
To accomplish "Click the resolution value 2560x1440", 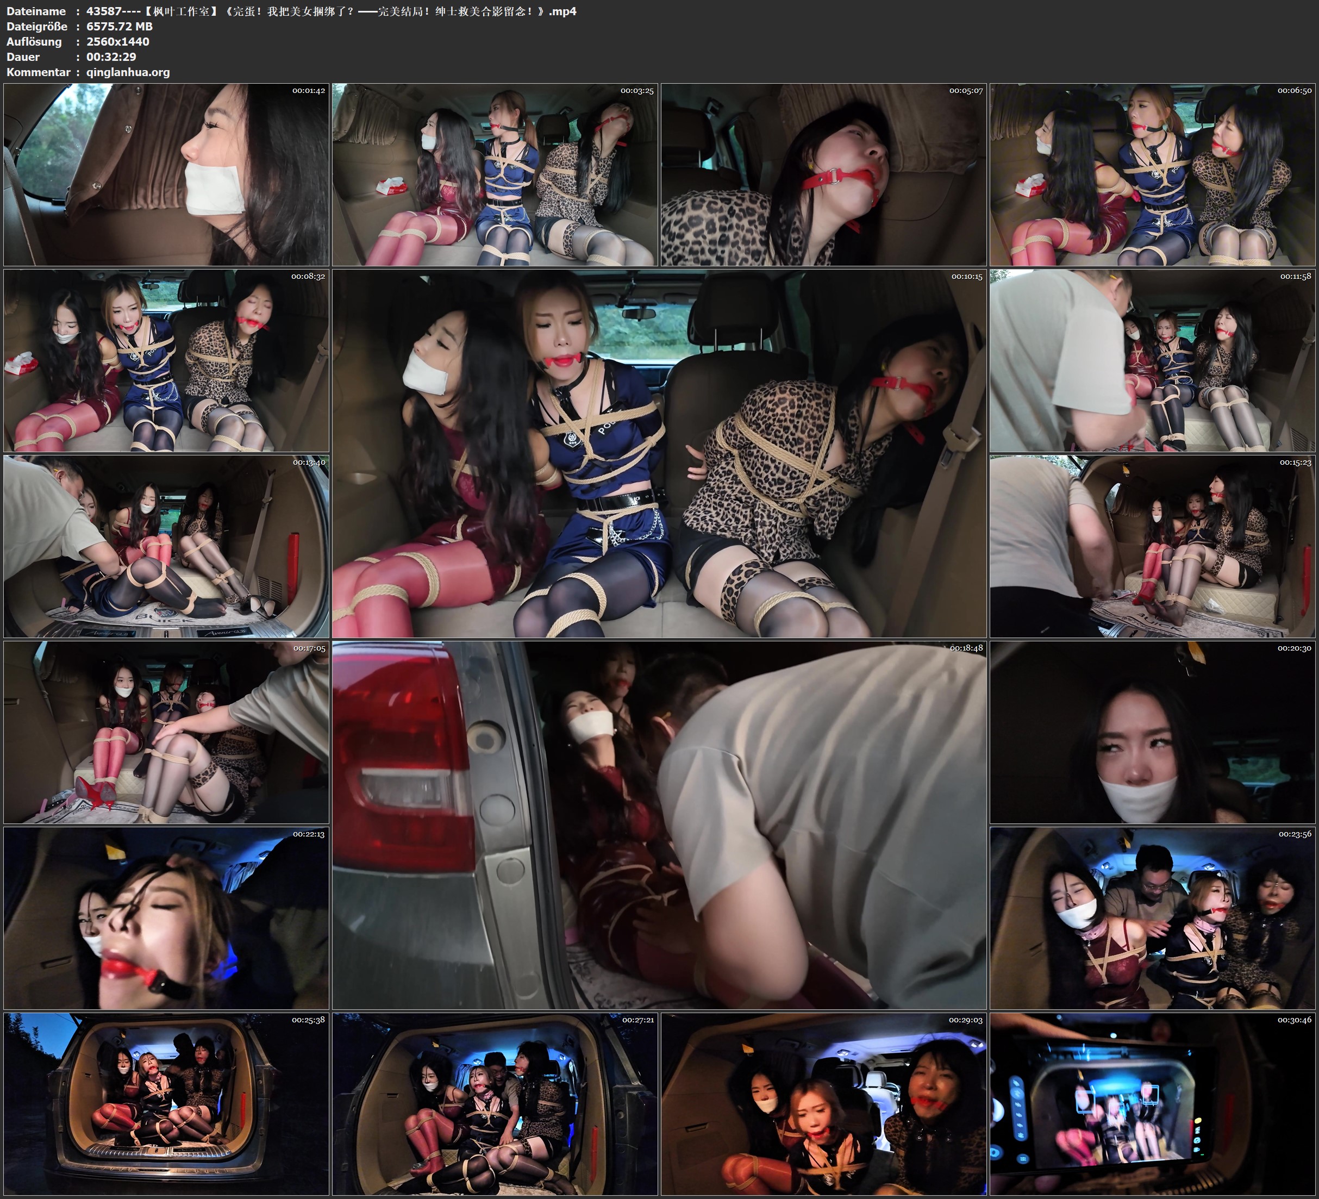I will (x=118, y=41).
